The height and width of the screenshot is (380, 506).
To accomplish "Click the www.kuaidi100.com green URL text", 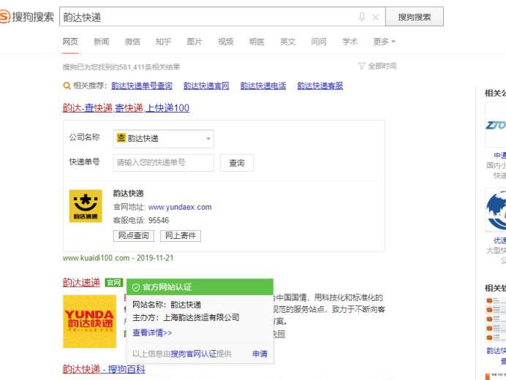I will click(x=96, y=258).
